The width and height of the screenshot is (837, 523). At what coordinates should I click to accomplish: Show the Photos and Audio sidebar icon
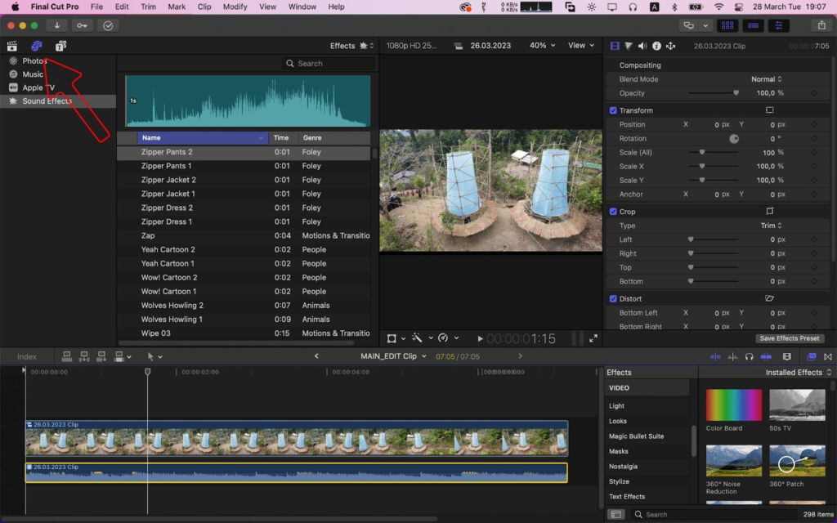(36, 46)
